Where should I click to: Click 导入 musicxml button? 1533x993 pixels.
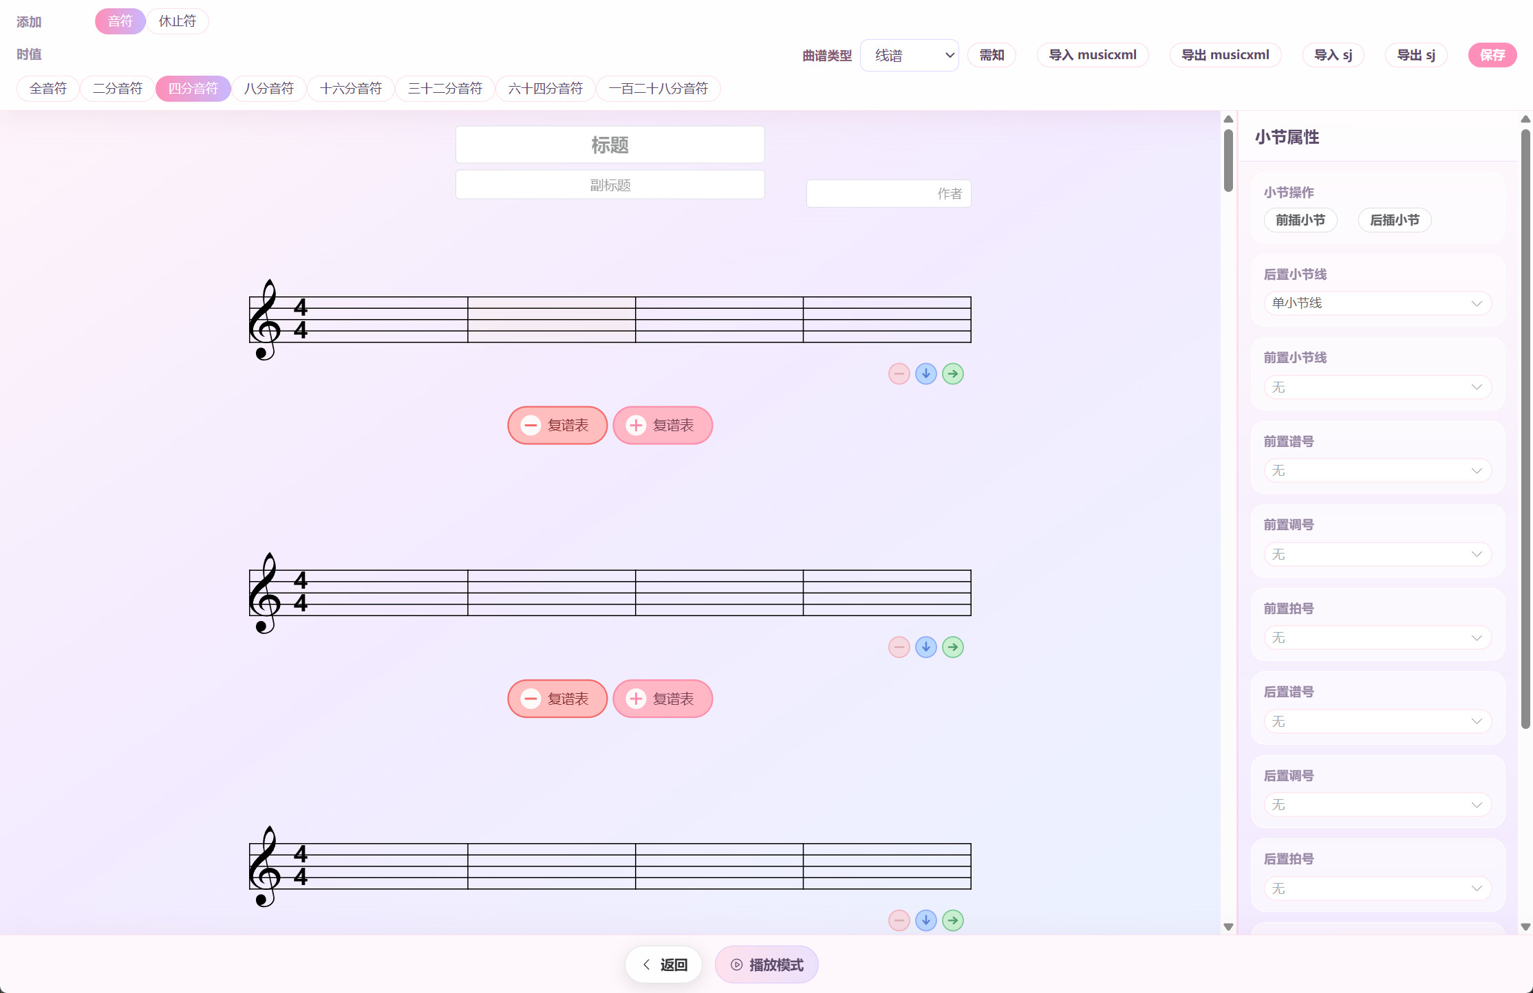pyautogui.click(x=1093, y=55)
